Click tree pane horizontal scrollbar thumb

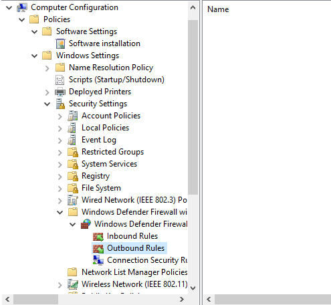35,299
